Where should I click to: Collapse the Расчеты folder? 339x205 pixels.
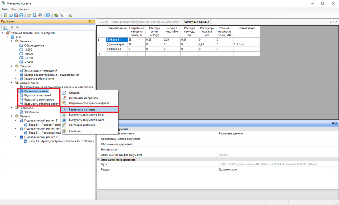tap(11, 116)
